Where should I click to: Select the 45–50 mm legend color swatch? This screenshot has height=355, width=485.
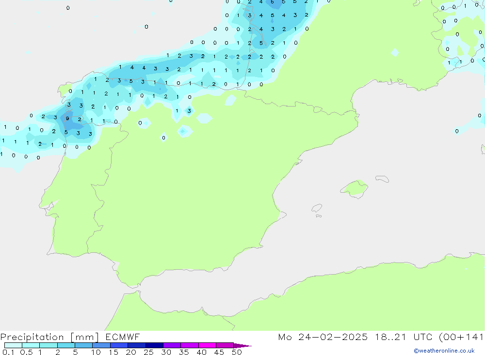tap(225, 345)
